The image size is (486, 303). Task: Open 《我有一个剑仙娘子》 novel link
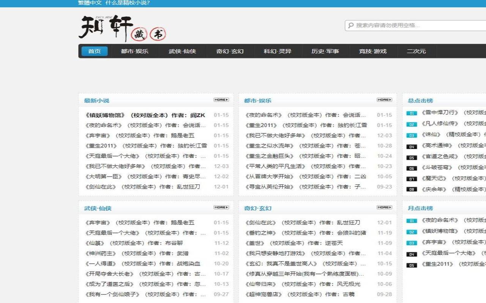[x=145, y=294]
